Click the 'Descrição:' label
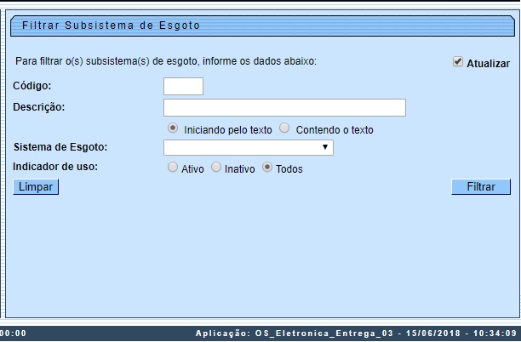The width and height of the screenshot is (521, 342). (39, 107)
